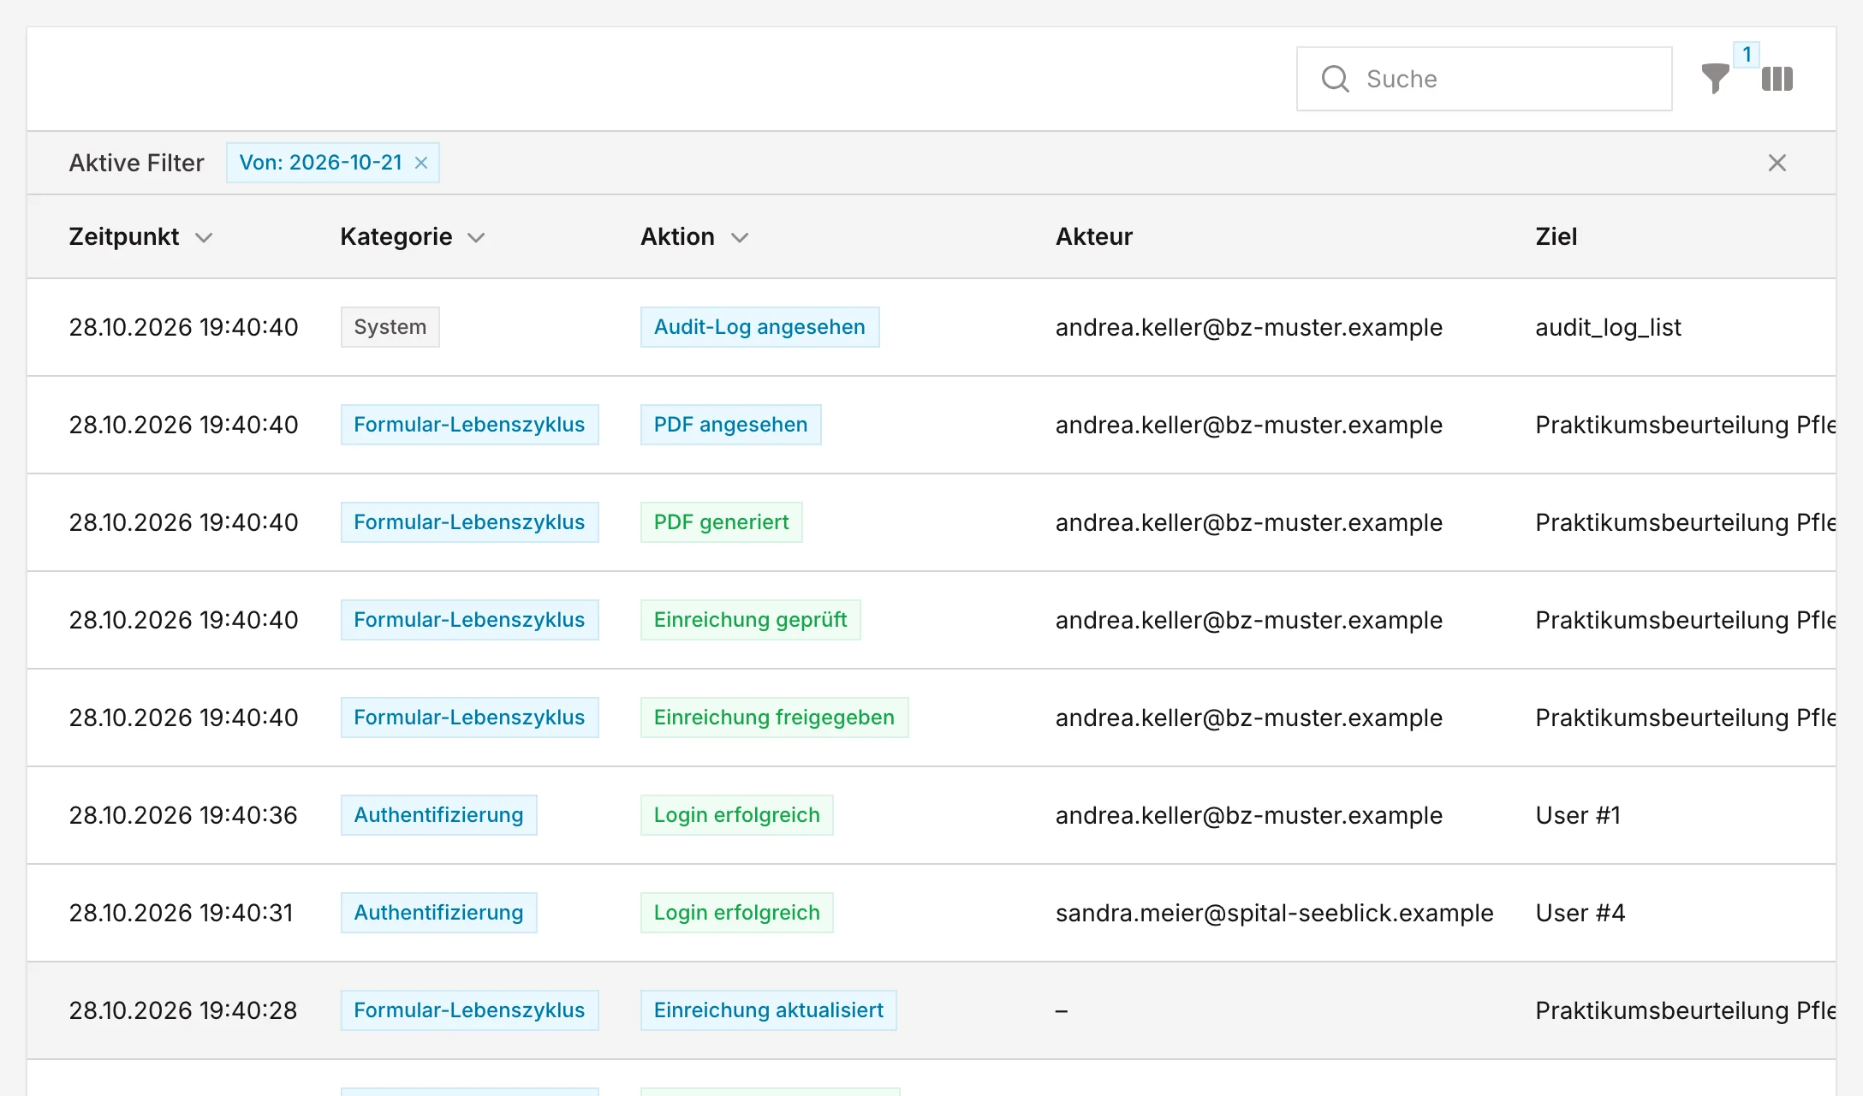This screenshot has width=1863, height=1096.
Task: Select the Einreichung freigegeben tag
Action: click(775, 718)
